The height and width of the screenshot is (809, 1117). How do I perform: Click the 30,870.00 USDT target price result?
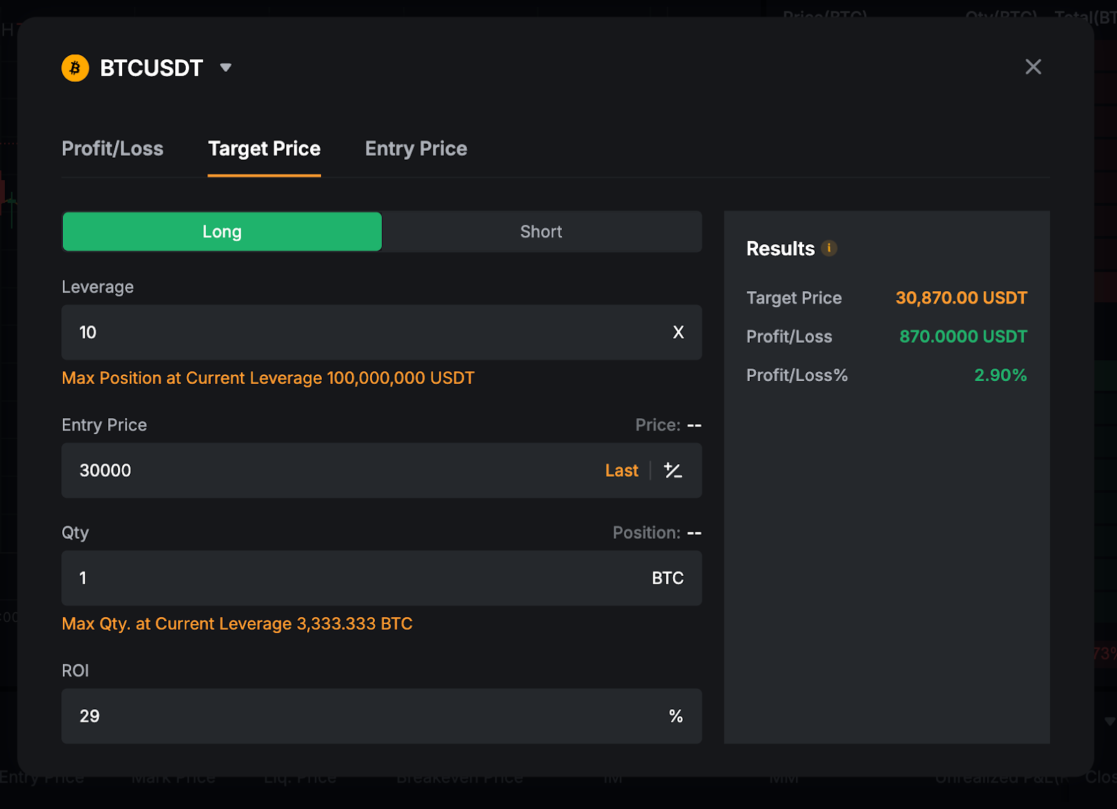[961, 298]
